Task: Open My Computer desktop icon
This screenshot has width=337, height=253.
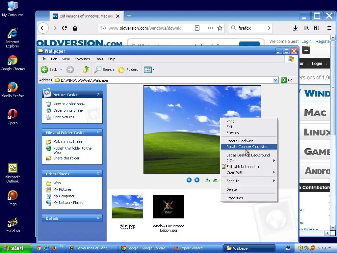Action: pyautogui.click(x=13, y=9)
